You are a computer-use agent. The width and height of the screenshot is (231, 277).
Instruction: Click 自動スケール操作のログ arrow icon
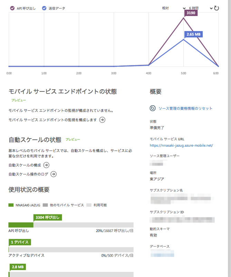pyautogui.click(x=54, y=174)
